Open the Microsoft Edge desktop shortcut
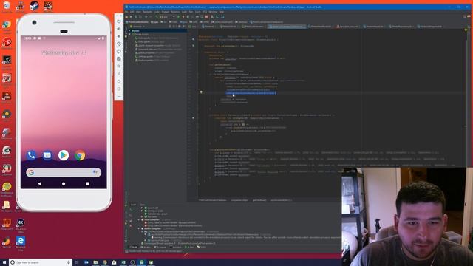Viewport: 473px width, 266px height. pyautogui.click(x=20, y=243)
